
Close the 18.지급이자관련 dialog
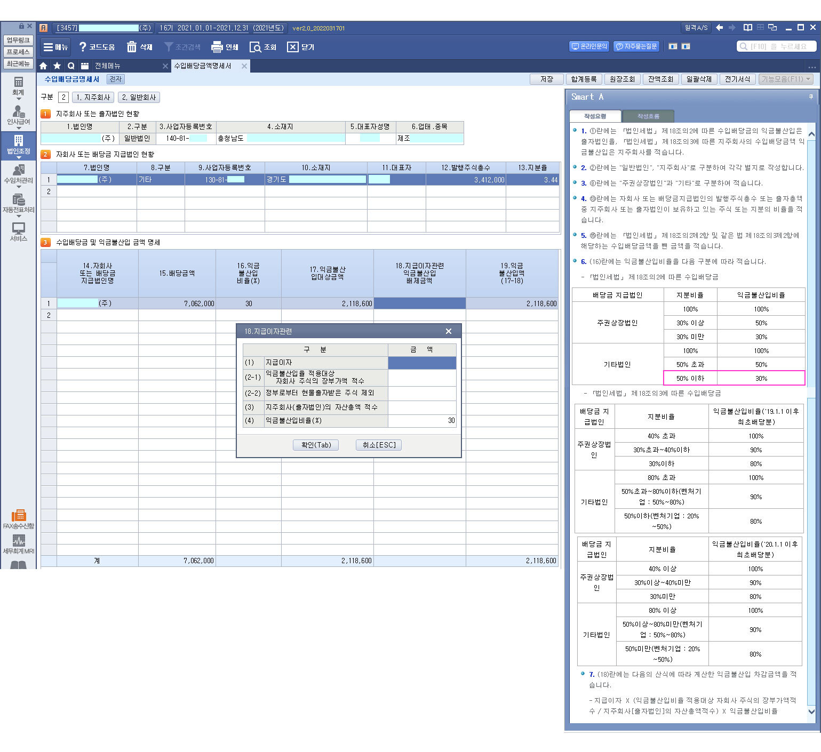449,331
